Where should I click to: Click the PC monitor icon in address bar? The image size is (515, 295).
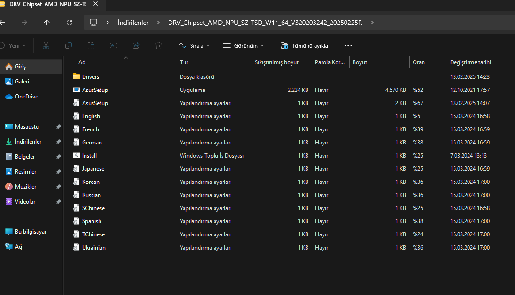(93, 23)
